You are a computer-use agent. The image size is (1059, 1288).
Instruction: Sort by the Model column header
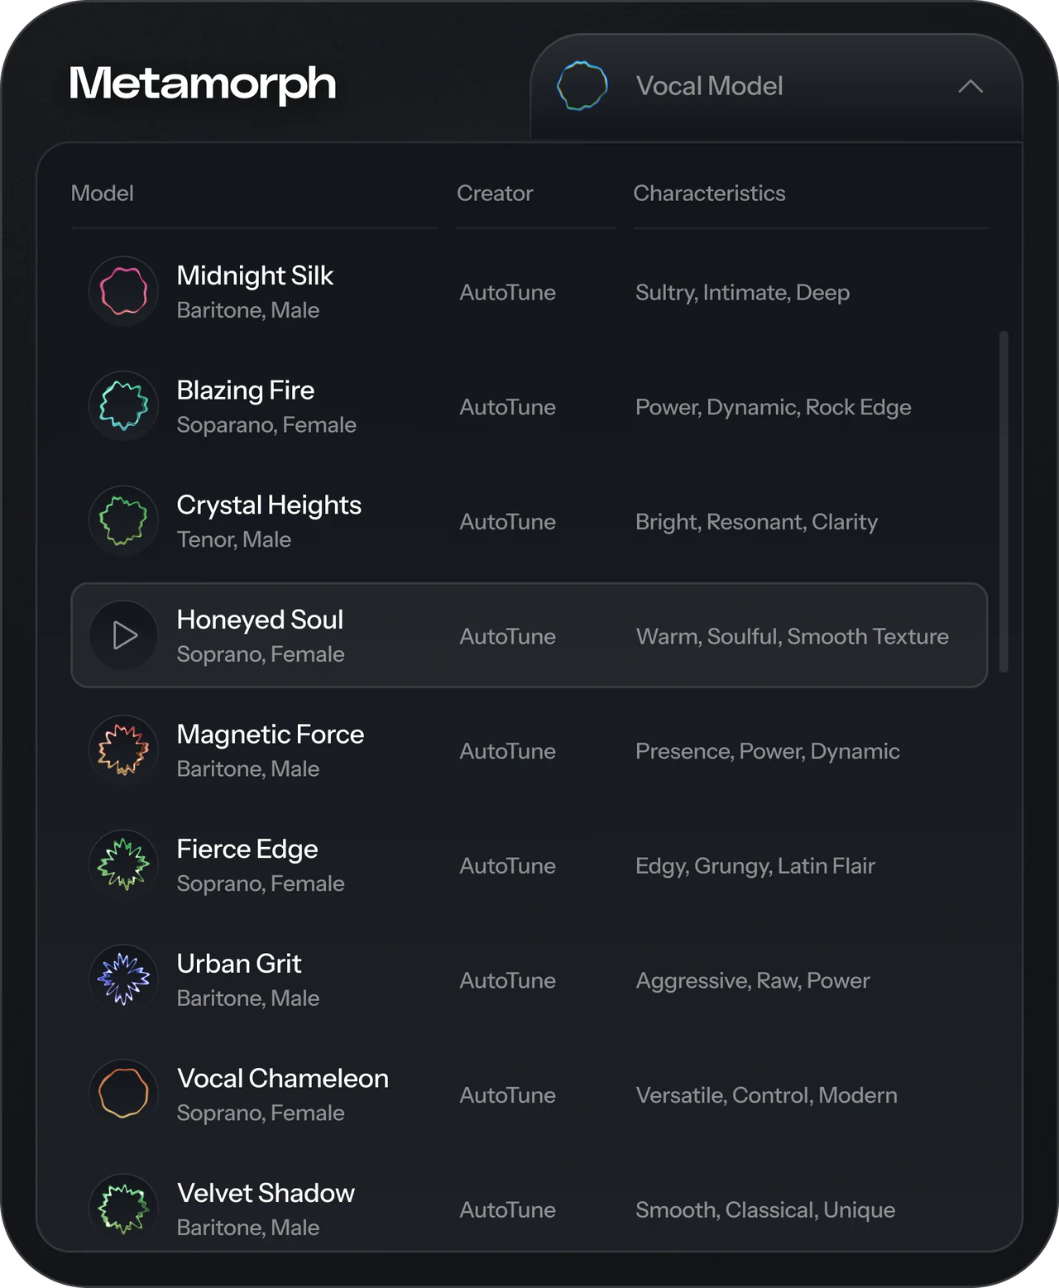tap(102, 194)
